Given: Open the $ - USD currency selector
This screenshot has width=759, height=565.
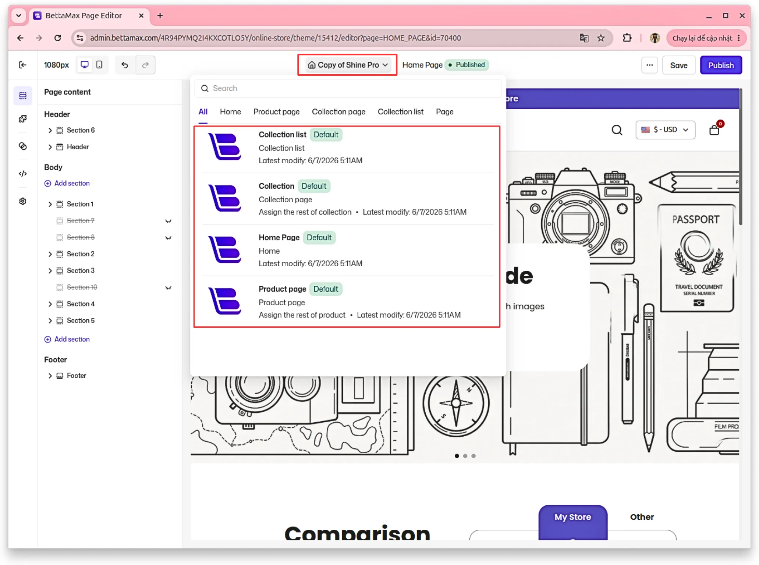Looking at the screenshot, I should pos(665,130).
